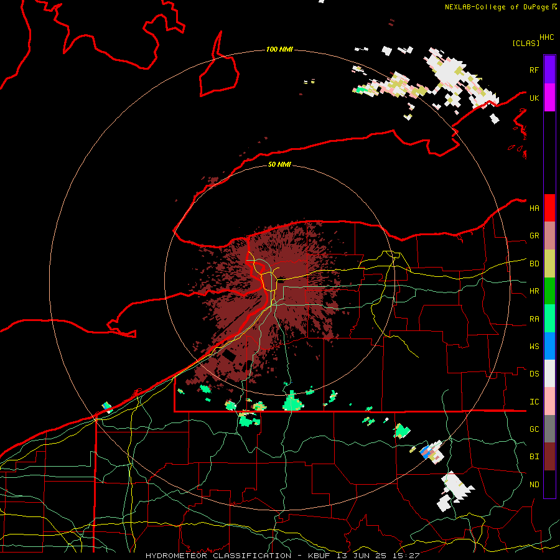Click the RF purple legend swatch
560x560 pixels.
pos(549,70)
